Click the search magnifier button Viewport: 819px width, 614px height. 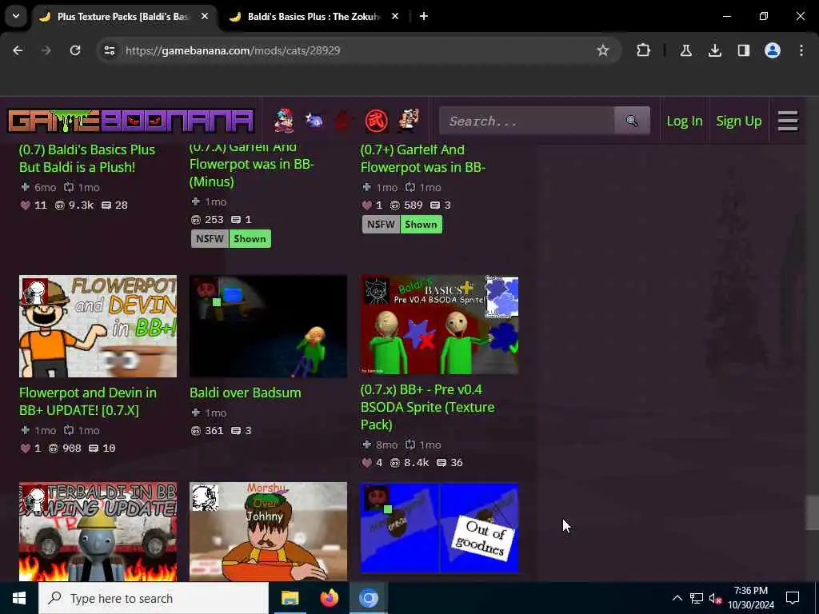pyautogui.click(x=632, y=122)
